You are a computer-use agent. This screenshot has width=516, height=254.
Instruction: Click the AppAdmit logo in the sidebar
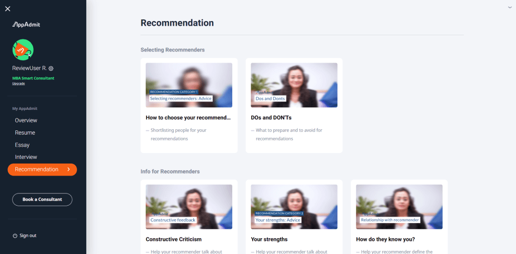tap(26, 25)
